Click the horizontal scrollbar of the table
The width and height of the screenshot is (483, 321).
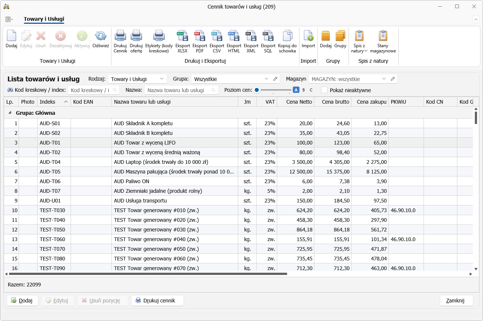point(148,274)
